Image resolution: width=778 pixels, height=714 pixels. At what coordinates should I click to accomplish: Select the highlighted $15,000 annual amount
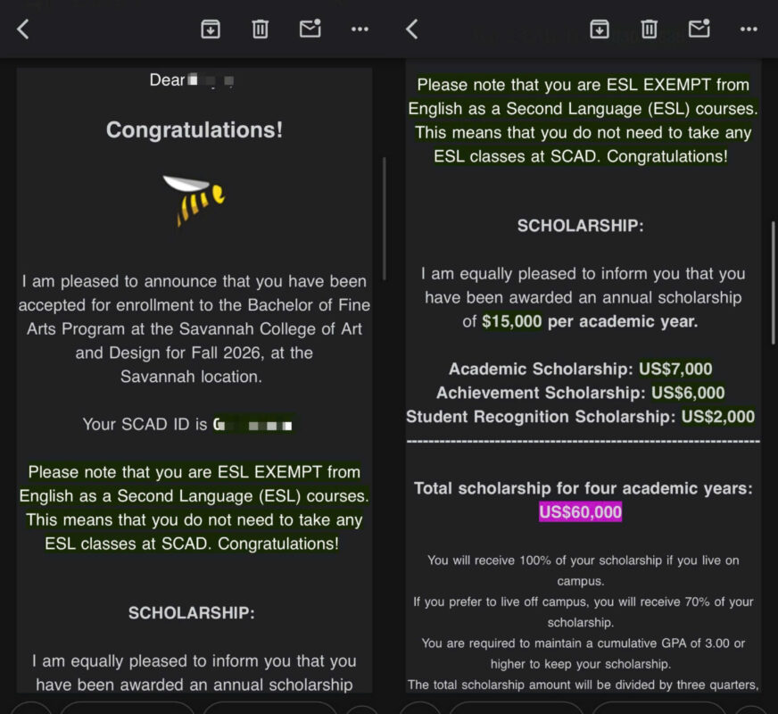[x=511, y=321]
